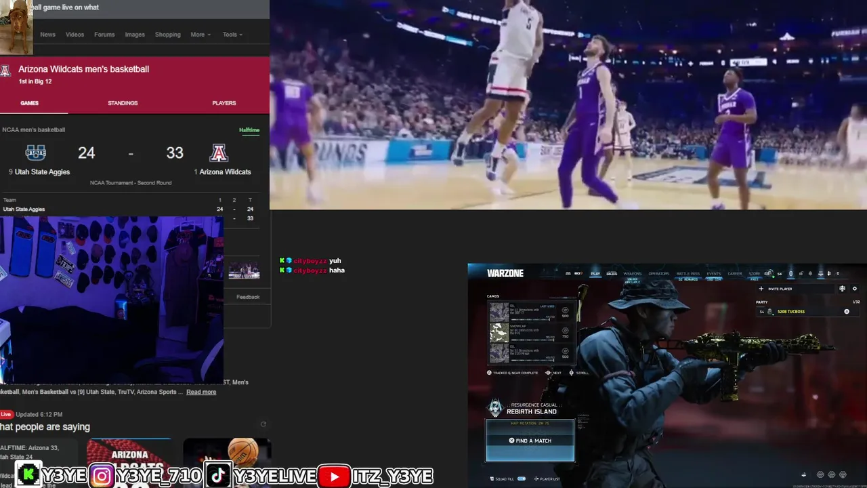Click the FIND A MATCH button
Image resolution: width=867 pixels, height=488 pixels.
[530, 441]
